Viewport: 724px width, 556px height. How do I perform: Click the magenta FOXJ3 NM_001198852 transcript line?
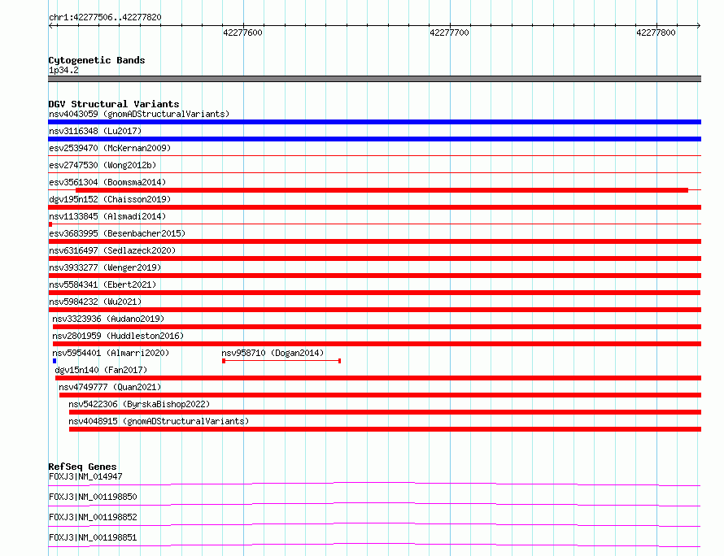(x=374, y=524)
